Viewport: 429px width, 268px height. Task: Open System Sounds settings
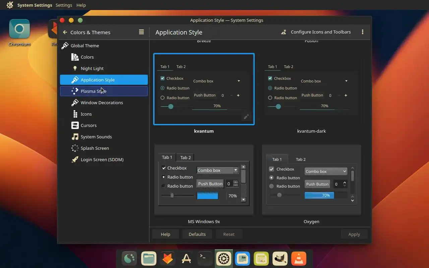pyautogui.click(x=104, y=137)
